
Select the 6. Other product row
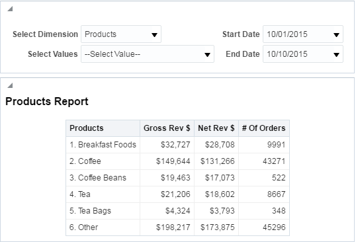tap(177, 227)
